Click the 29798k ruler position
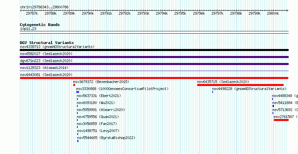 click(236, 13)
